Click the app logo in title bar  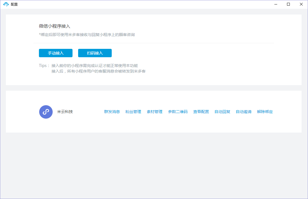6,4
